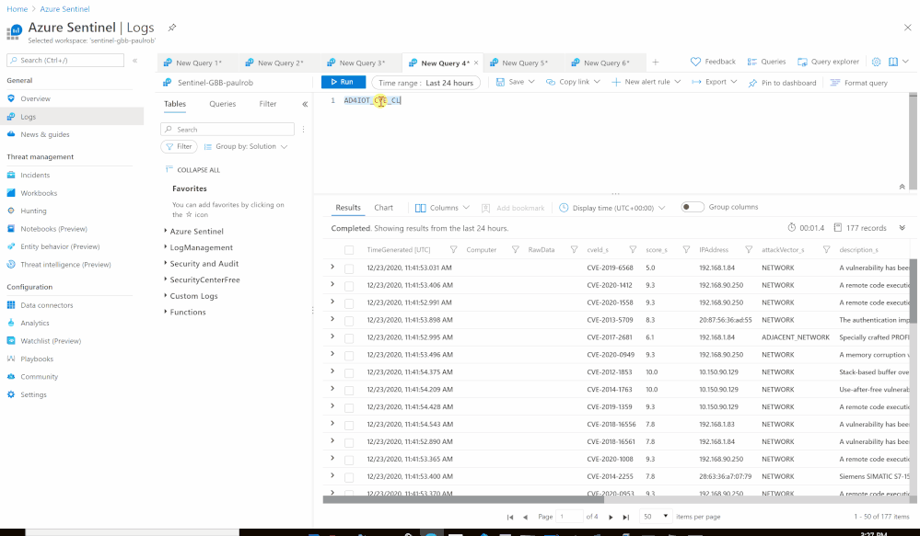Check the CVE-2020-1412 row checkbox

click(349, 286)
